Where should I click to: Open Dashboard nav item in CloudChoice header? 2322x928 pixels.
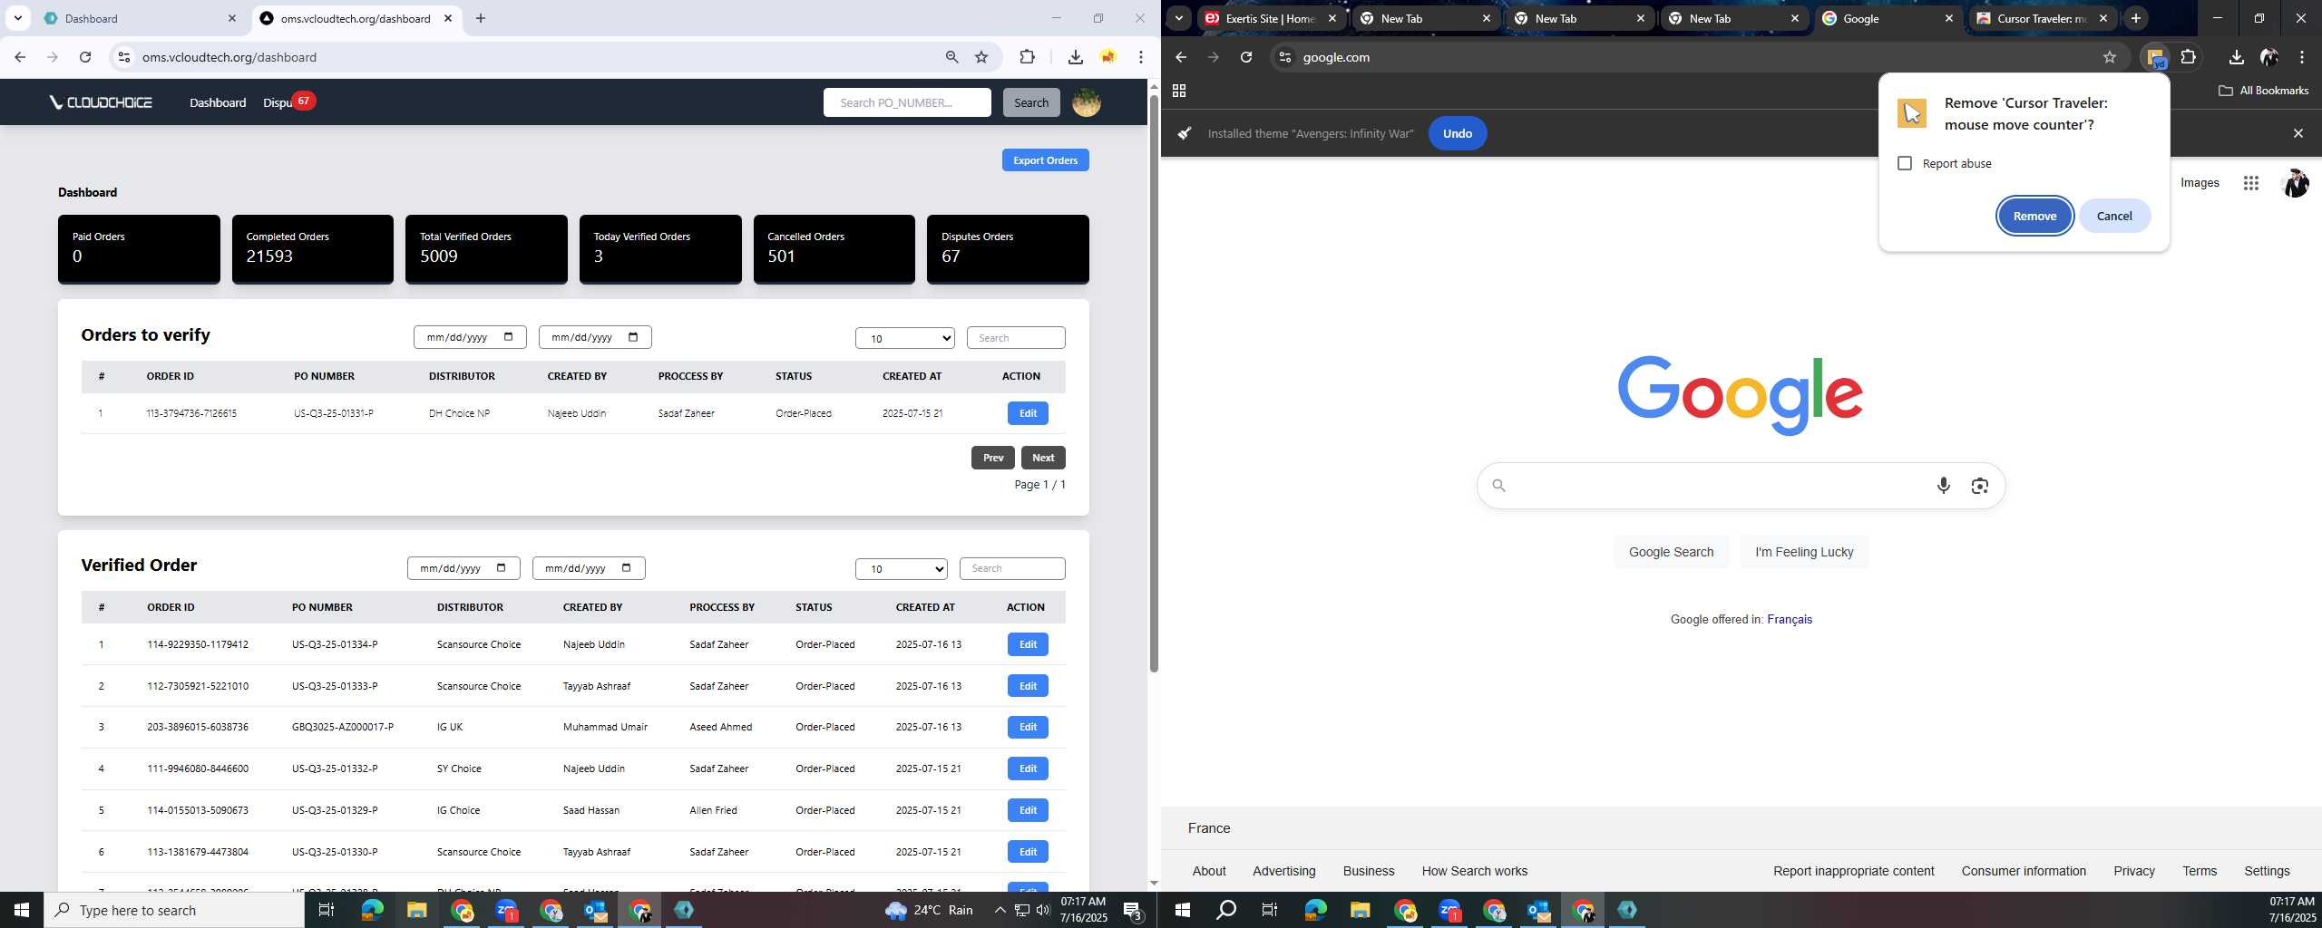pos(218,102)
